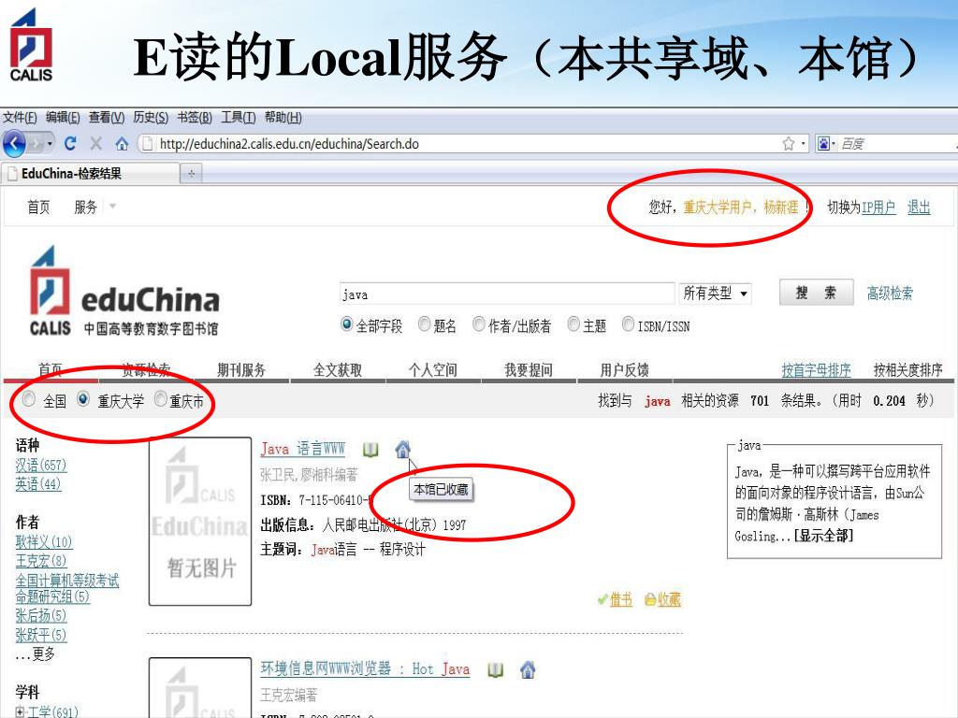Open the 书签(B) menu
Image resolution: width=958 pixels, height=718 pixels.
click(195, 117)
